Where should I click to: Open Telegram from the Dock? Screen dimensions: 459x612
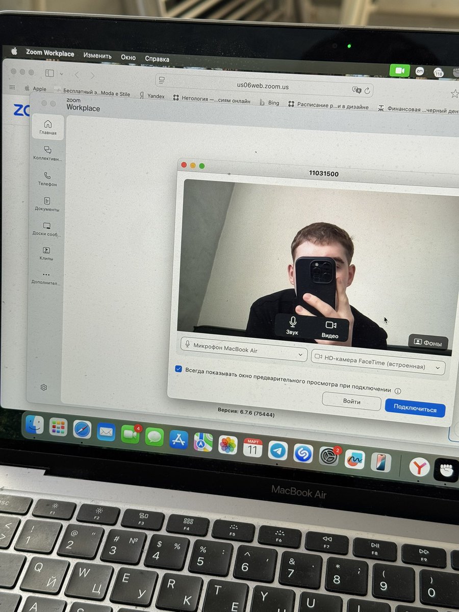pos(278,450)
